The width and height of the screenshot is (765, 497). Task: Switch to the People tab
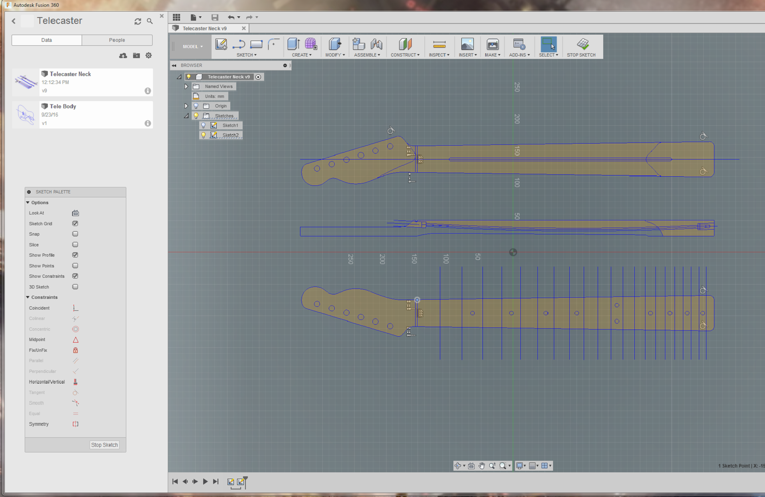tap(117, 40)
